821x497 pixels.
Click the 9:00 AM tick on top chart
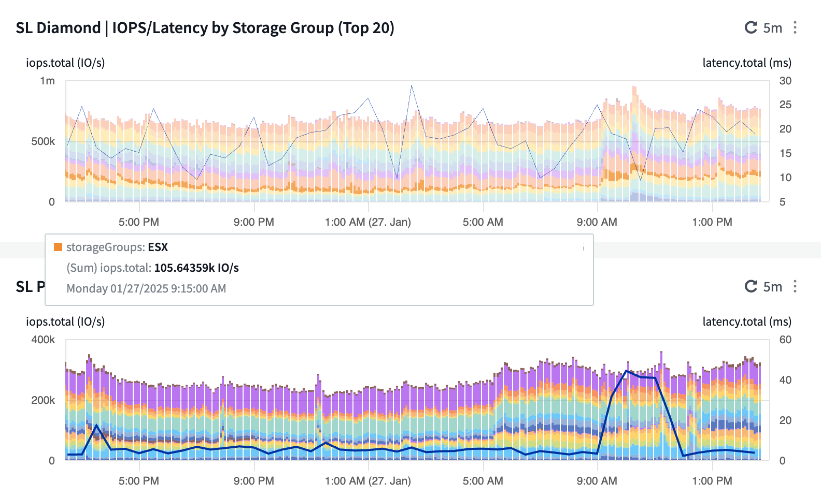(x=597, y=222)
